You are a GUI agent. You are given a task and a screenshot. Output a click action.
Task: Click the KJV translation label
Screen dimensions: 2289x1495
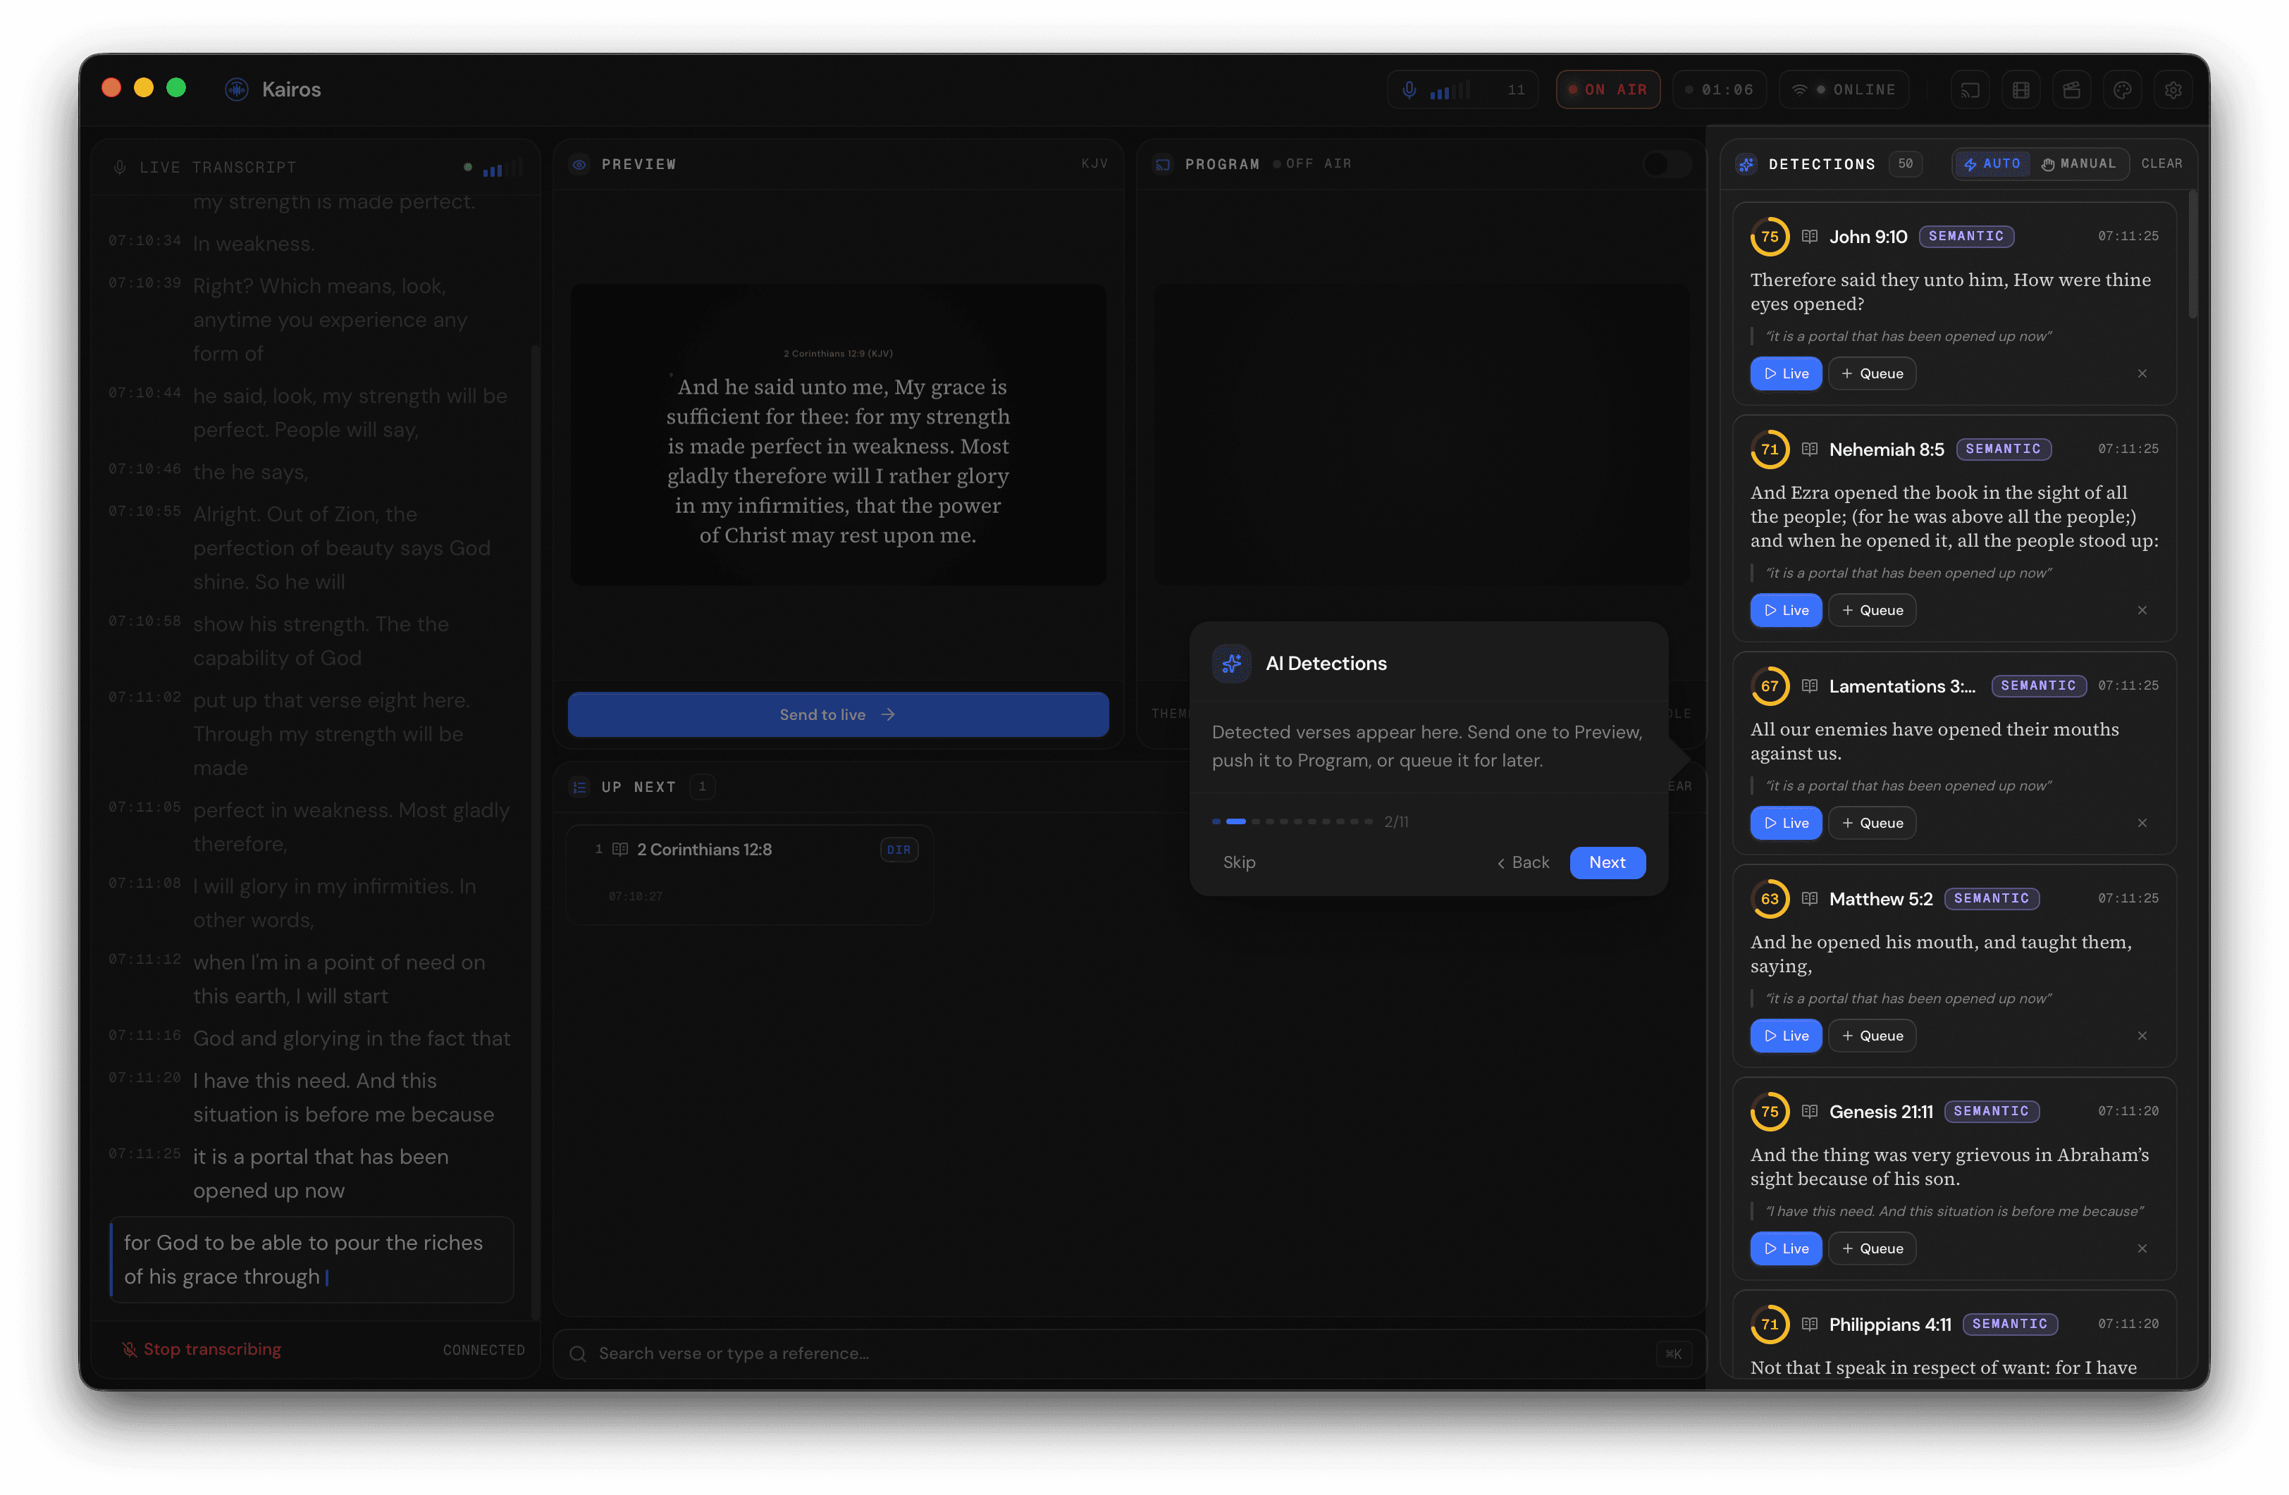1094,164
